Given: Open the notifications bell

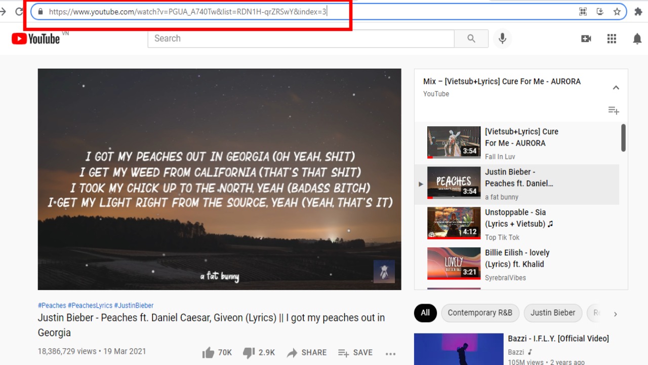Looking at the screenshot, I should pyautogui.click(x=637, y=39).
